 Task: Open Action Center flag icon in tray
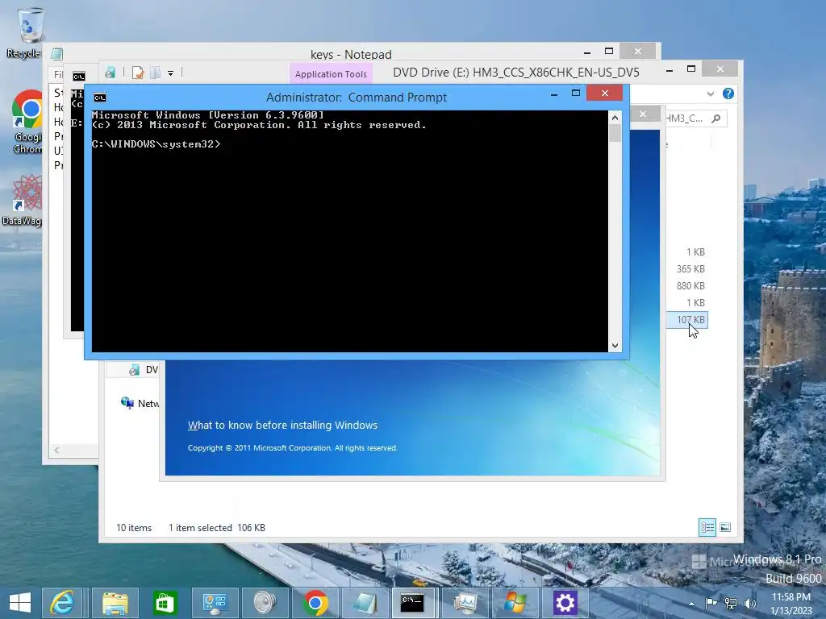point(711,603)
